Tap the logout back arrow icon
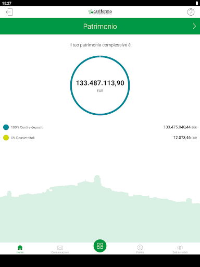 tap(9, 12)
